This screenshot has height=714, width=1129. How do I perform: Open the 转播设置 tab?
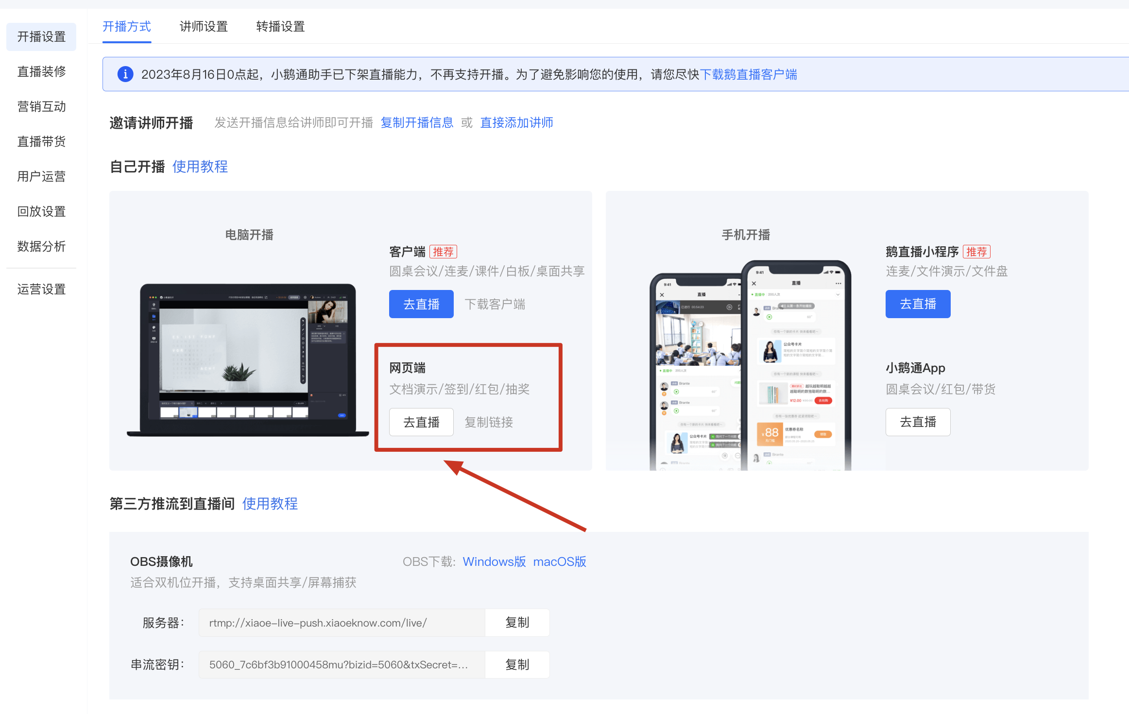pos(280,26)
